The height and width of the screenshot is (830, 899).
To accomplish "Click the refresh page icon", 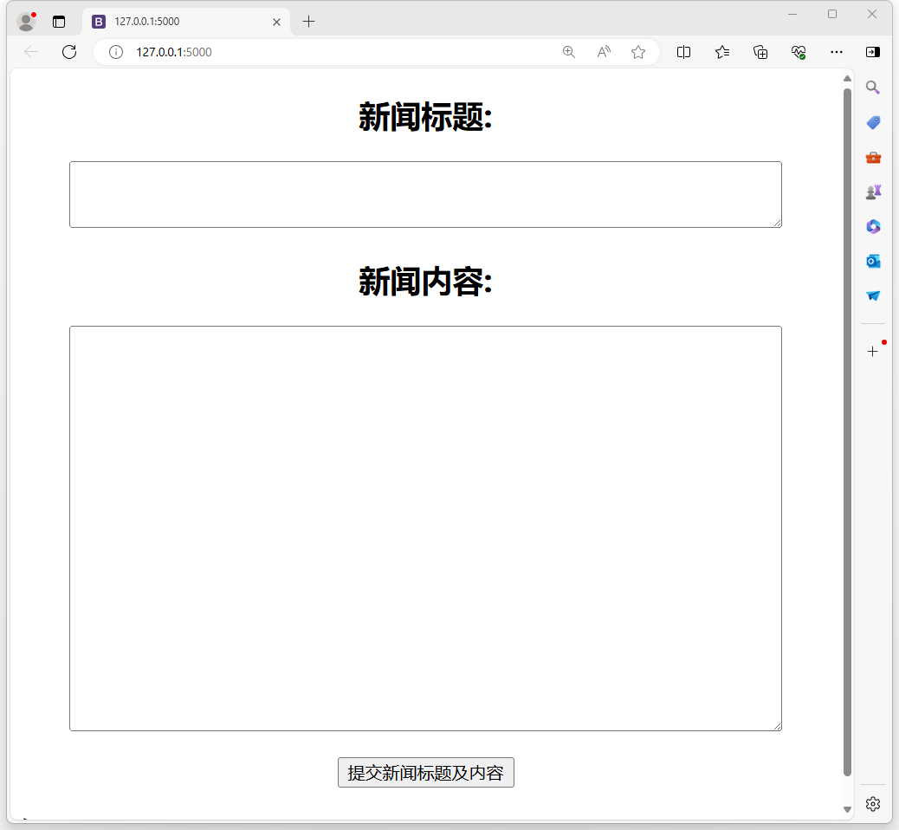I will click(69, 52).
